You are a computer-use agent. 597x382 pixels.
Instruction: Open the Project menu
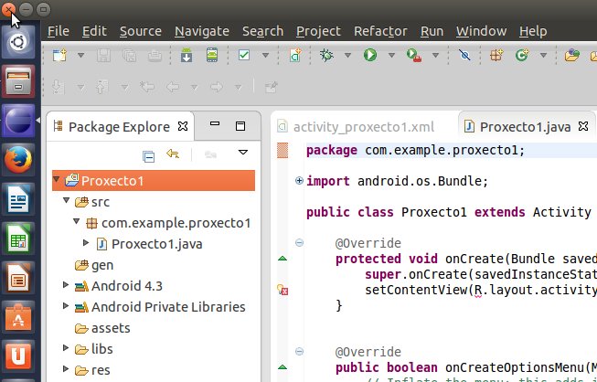point(318,31)
